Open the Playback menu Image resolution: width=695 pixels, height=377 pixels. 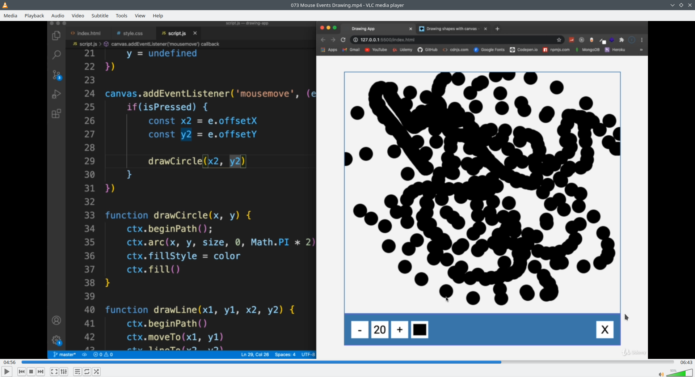pyautogui.click(x=34, y=16)
